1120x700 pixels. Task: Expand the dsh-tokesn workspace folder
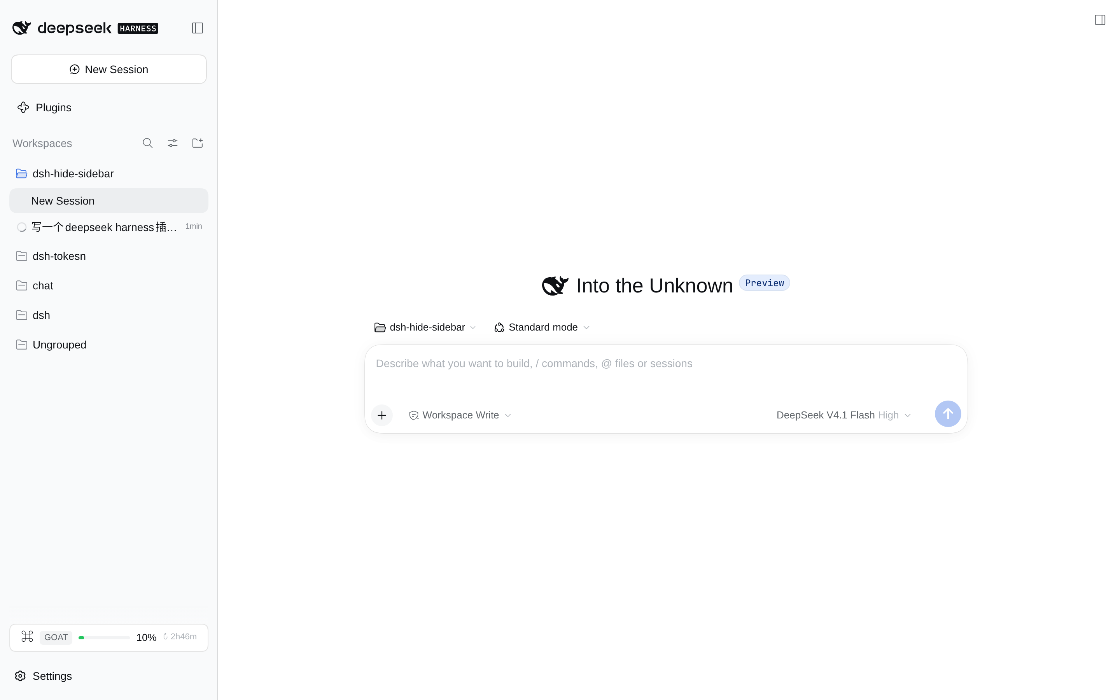coord(109,256)
